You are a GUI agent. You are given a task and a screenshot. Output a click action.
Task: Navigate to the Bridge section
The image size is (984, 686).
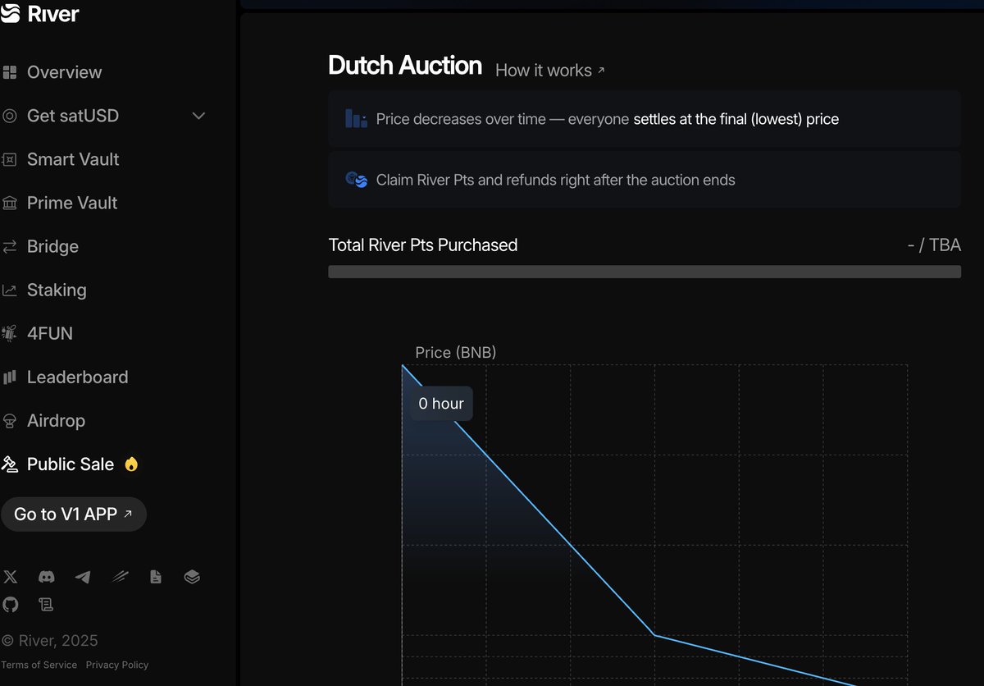52,246
